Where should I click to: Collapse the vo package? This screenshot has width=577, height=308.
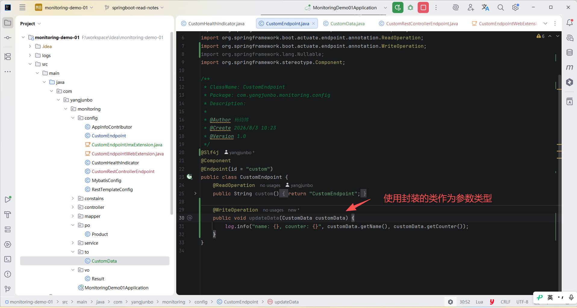[x=73, y=270]
